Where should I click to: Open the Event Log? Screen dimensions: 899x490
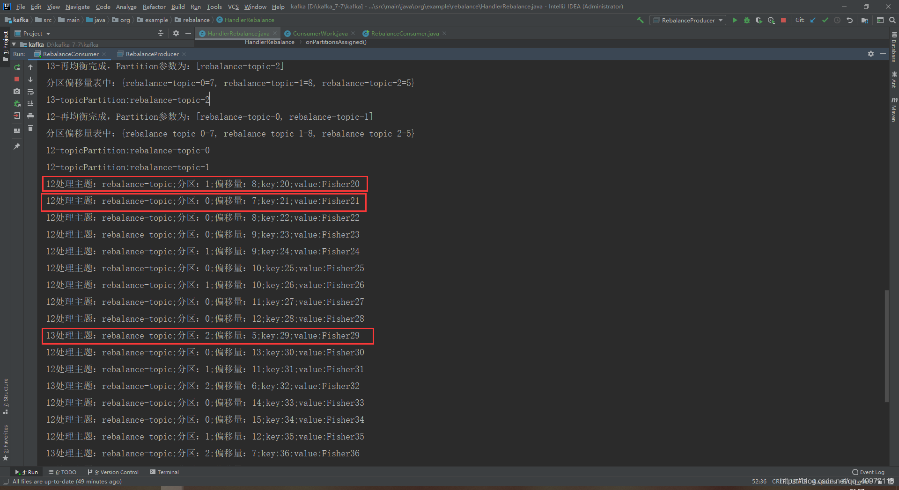pyautogui.click(x=869, y=472)
